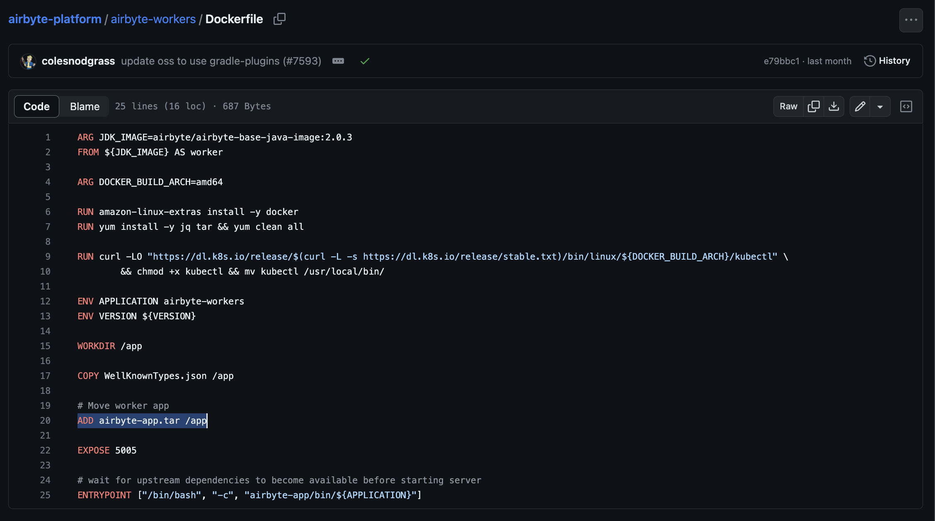Edit this file with the pencil icon
Image resolution: width=935 pixels, height=521 pixels.
[x=860, y=106]
